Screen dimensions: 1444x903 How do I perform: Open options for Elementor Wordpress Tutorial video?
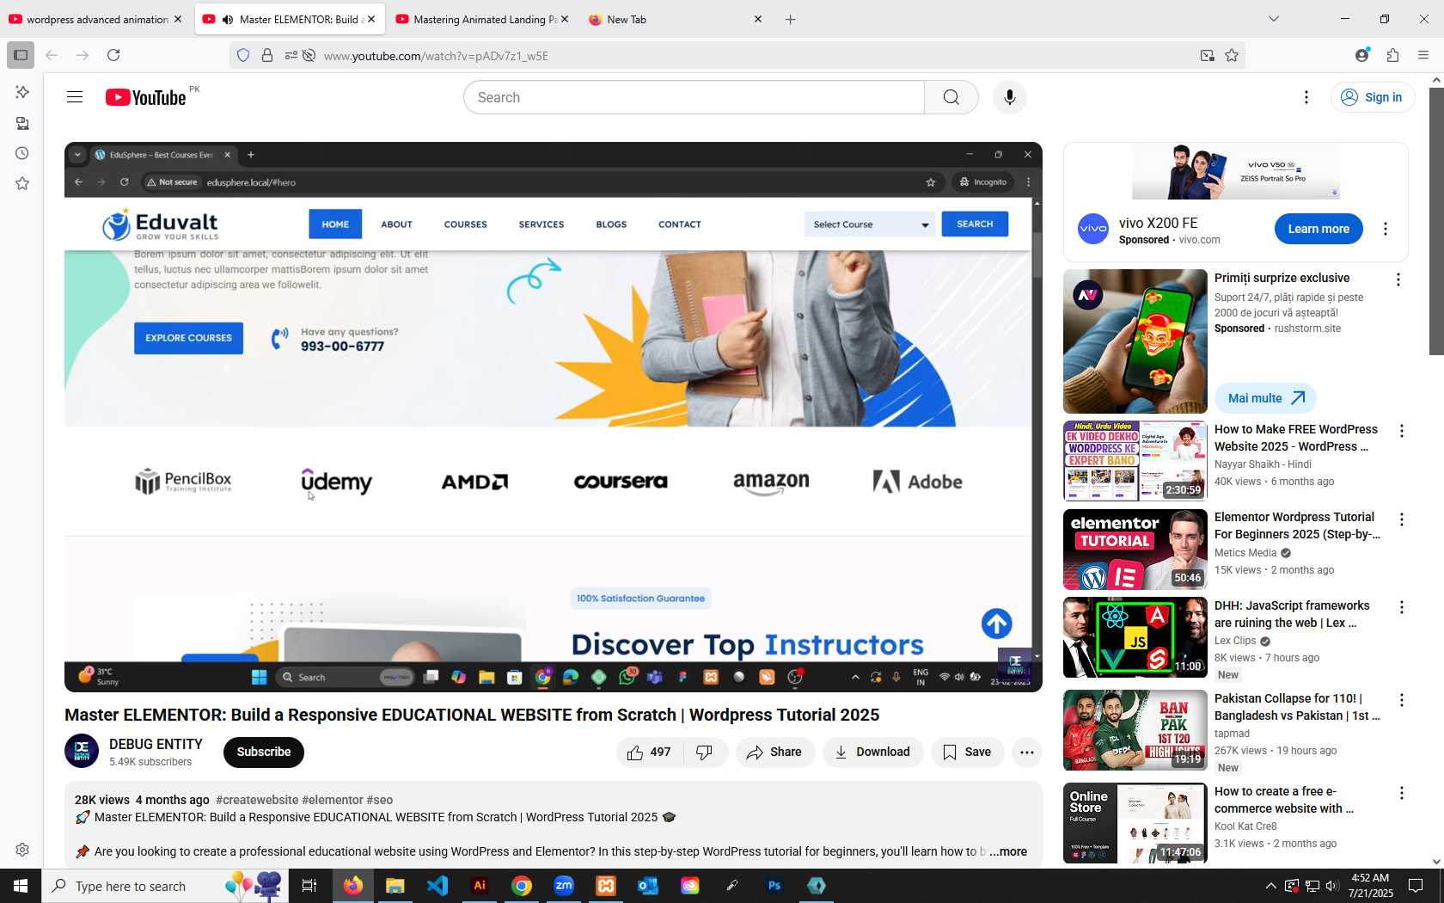tap(1401, 519)
